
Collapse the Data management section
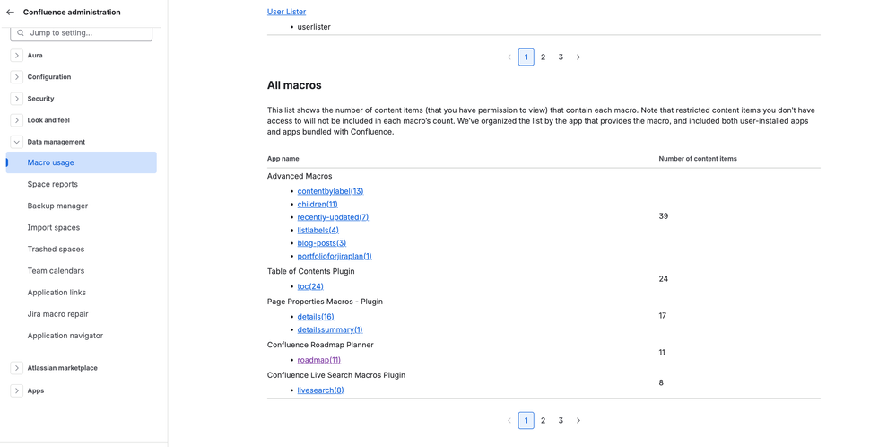[17, 142]
